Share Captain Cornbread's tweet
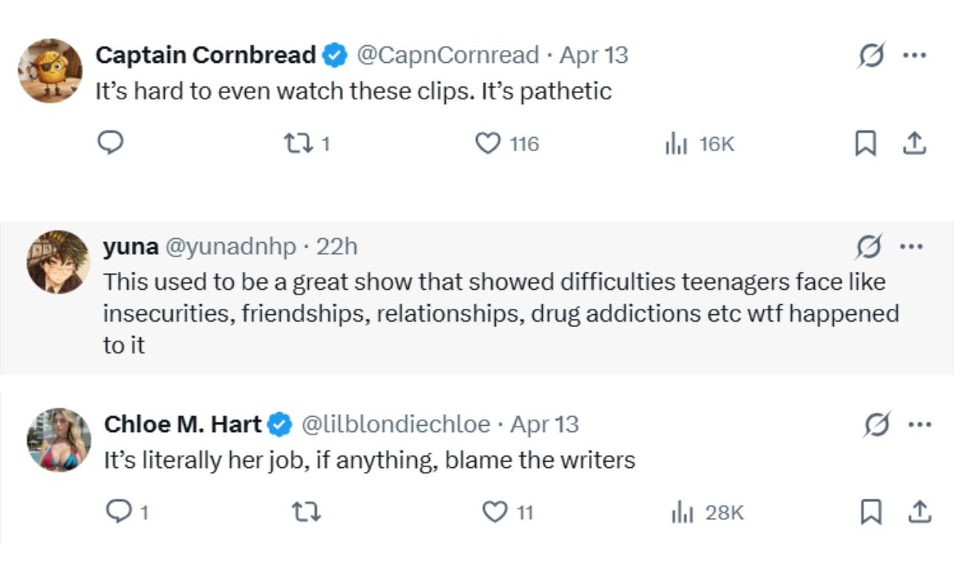Viewport: 955px width, 573px height. pos(915,143)
